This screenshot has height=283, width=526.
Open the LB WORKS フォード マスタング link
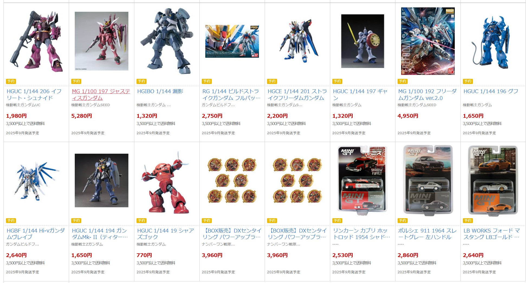492,234
